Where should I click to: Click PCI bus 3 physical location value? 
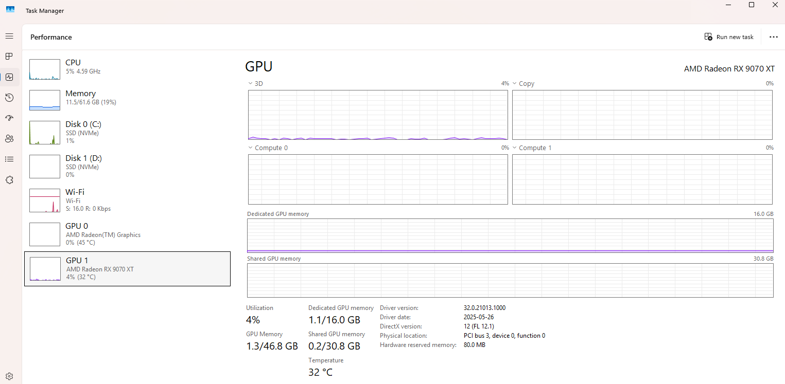coord(504,336)
